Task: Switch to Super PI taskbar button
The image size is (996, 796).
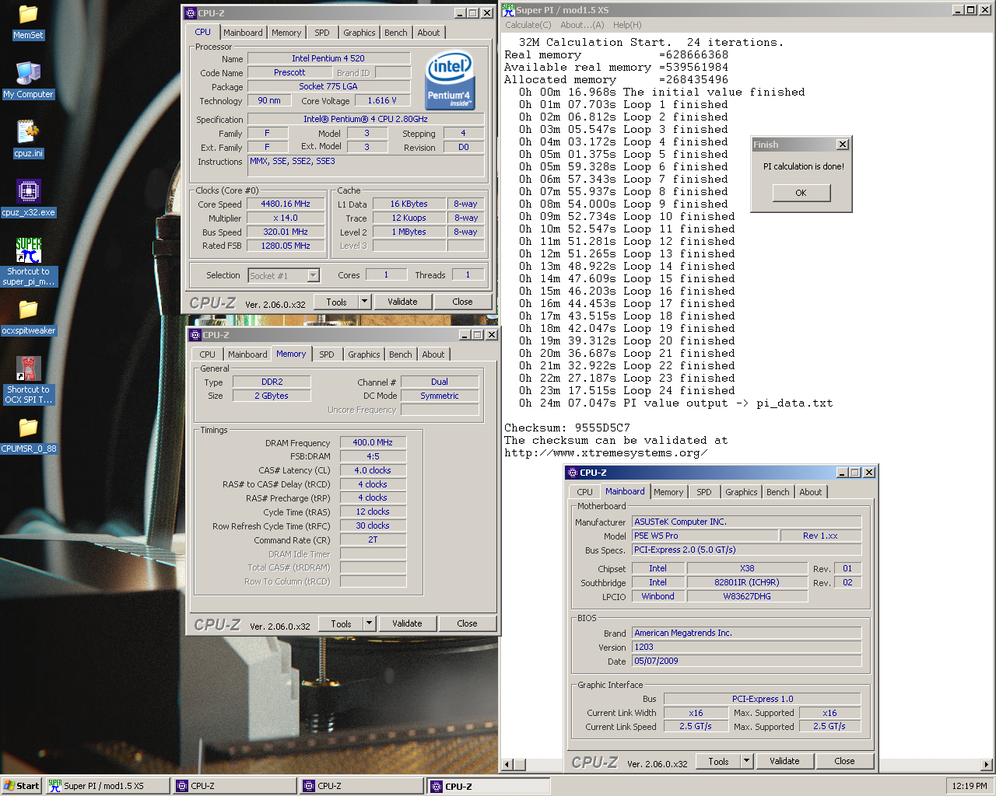Action: pos(107,786)
